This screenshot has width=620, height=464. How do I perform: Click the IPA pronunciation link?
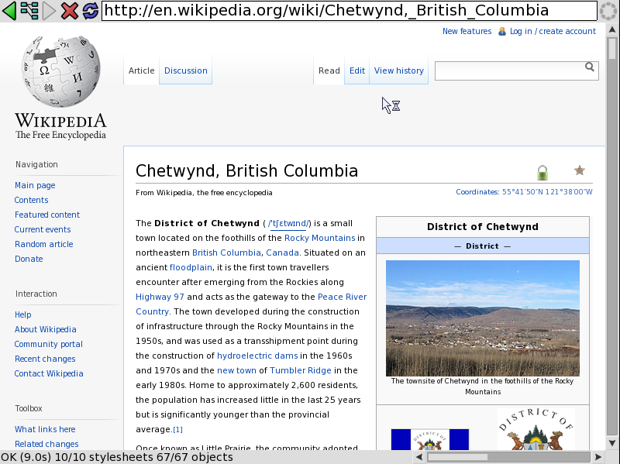tap(289, 223)
